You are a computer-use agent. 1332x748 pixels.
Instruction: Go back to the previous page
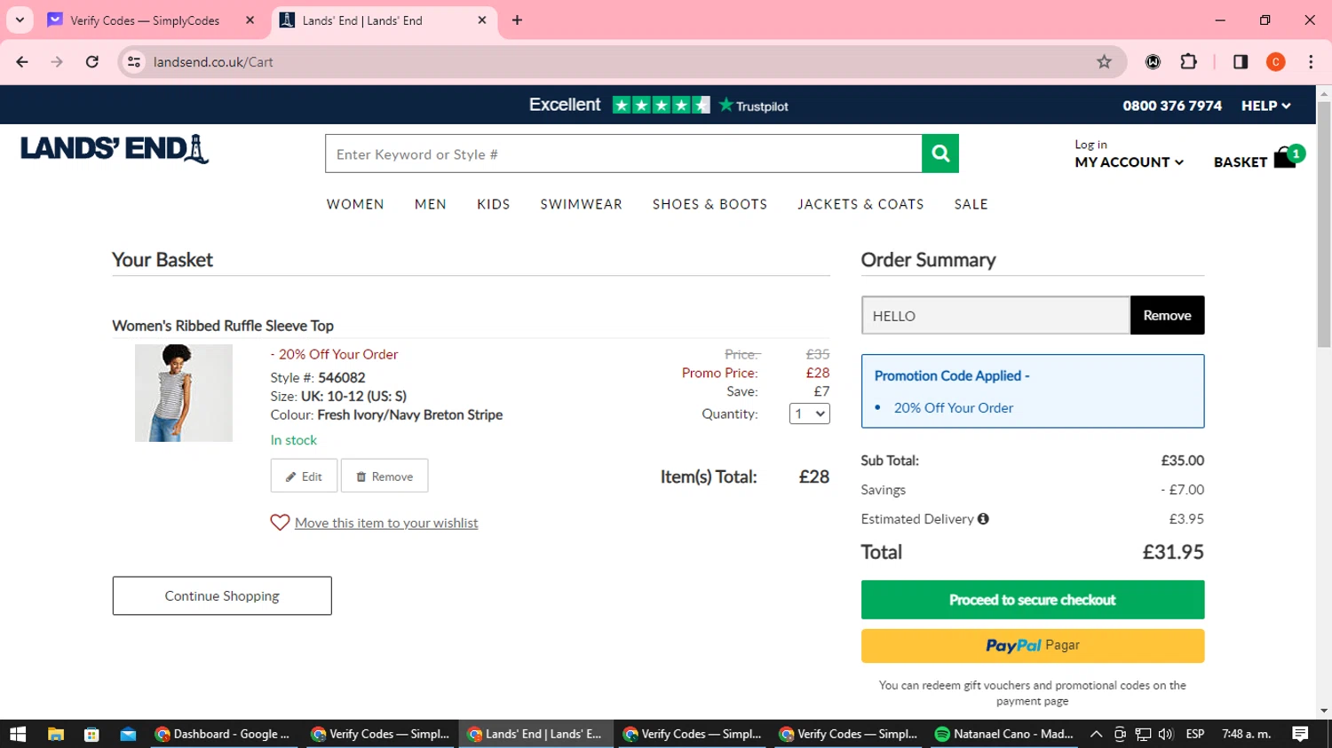click(x=22, y=61)
